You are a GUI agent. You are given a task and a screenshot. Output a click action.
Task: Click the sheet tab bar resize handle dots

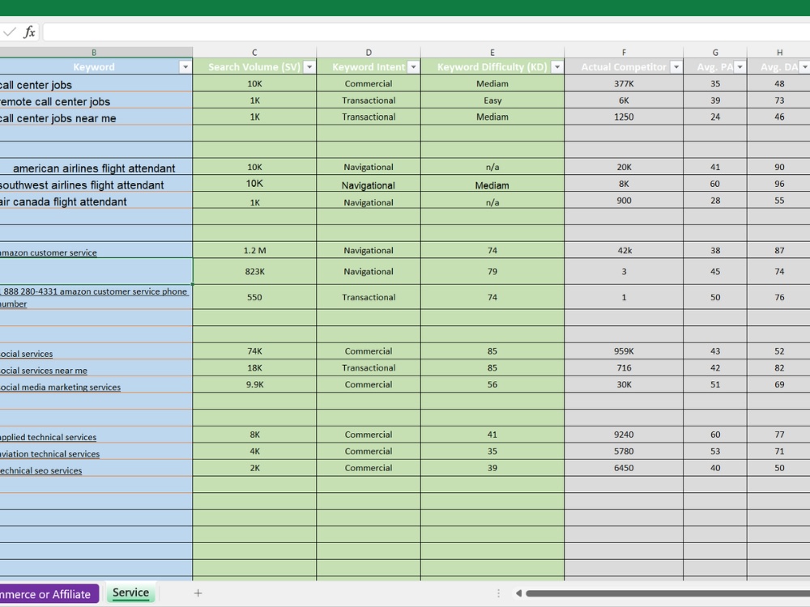tap(498, 593)
